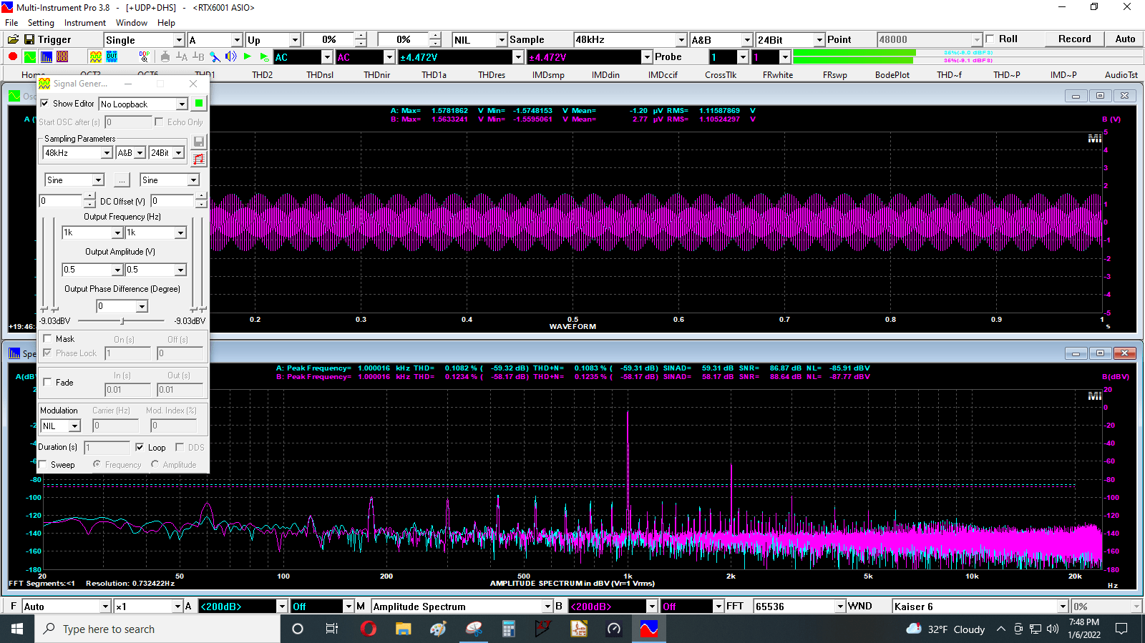
Task: Toggle the Signal Generator toolbar icon
Action: click(95, 57)
